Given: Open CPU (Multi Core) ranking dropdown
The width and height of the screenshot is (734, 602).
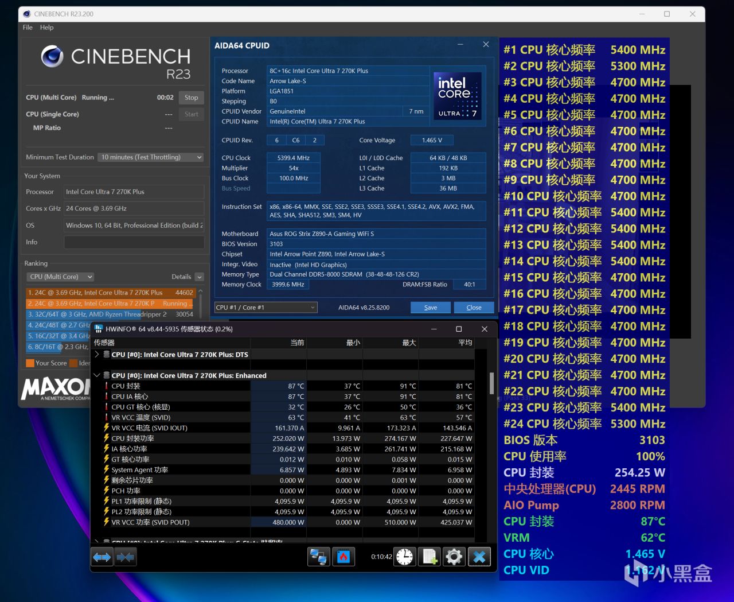Looking at the screenshot, I should 60,277.
